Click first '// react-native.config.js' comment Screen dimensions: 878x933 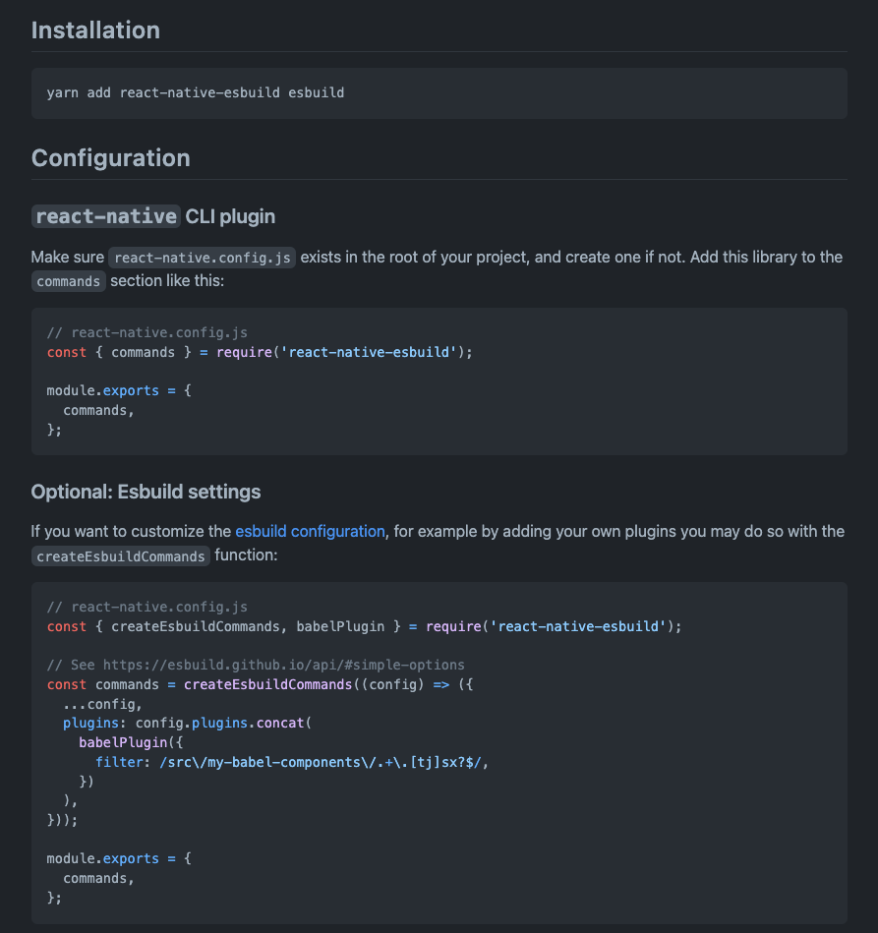coord(147,332)
